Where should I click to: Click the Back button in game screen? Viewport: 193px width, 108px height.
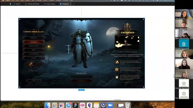pyautogui.click(x=34, y=81)
